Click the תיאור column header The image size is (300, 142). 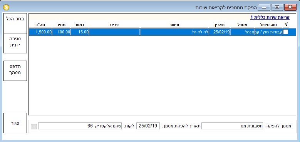[174, 25]
